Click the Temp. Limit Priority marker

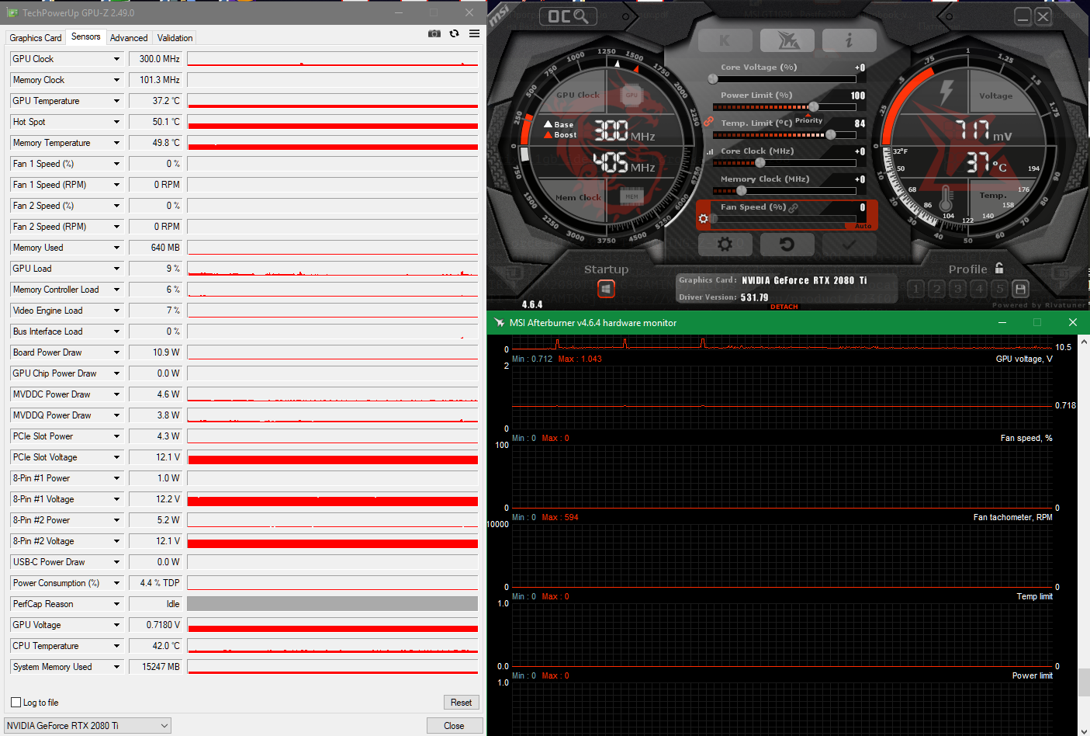pyautogui.click(x=808, y=120)
